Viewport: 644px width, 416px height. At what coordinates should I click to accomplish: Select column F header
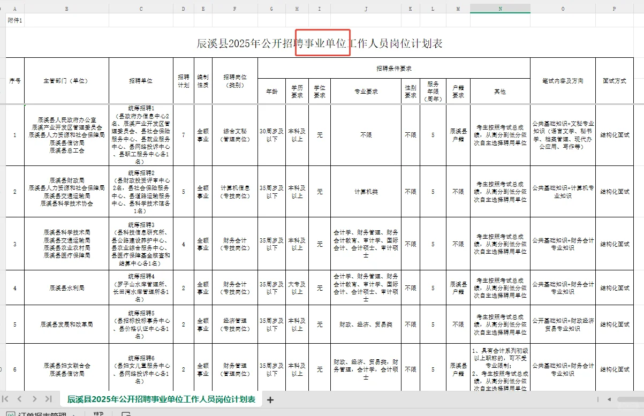[x=234, y=9]
